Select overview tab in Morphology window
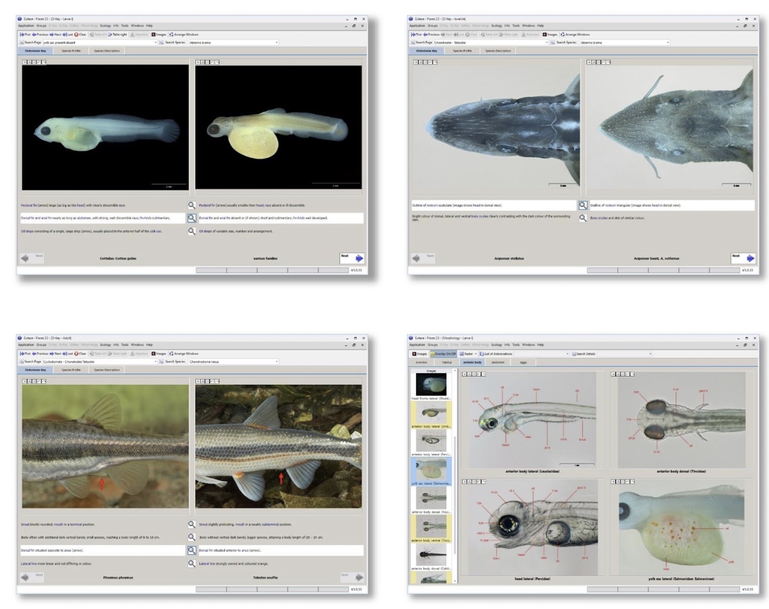 pos(422,362)
